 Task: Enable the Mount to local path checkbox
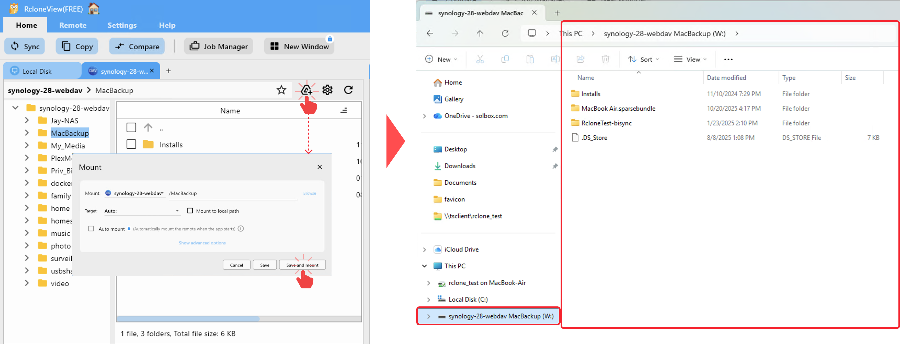[190, 210]
